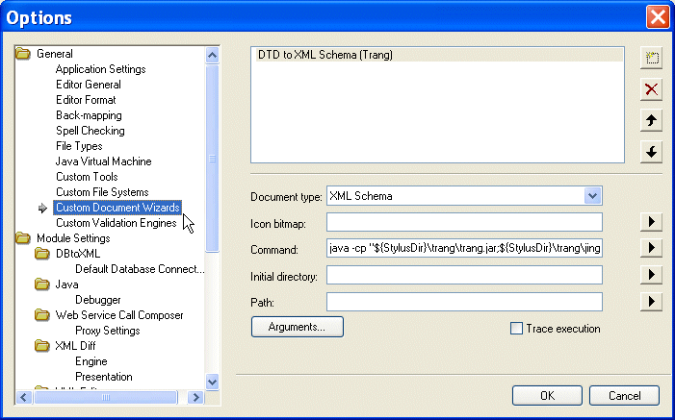The width and height of the screenshot is (675, 420).
Task: Click arrow button beside Path field
Action: [652, 302]
